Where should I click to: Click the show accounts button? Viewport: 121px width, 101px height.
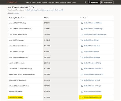coord(93,2)
